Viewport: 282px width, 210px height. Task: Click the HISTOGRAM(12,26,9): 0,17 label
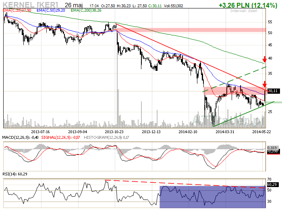(x=106, y=138)
